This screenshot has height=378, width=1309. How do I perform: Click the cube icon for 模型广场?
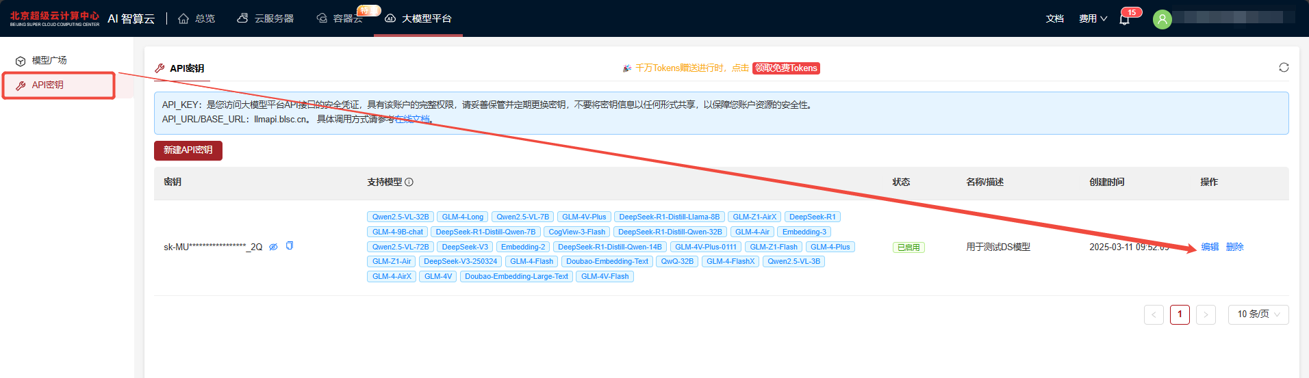click(21, 61)
